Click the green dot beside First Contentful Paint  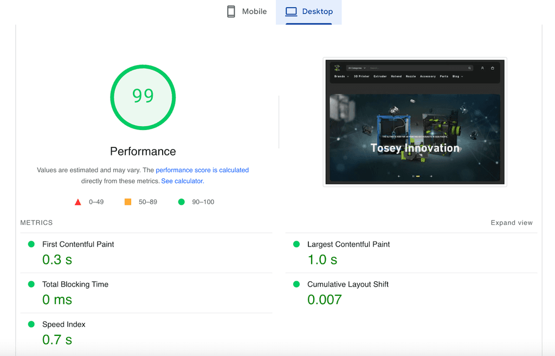(x=31, y=244)
